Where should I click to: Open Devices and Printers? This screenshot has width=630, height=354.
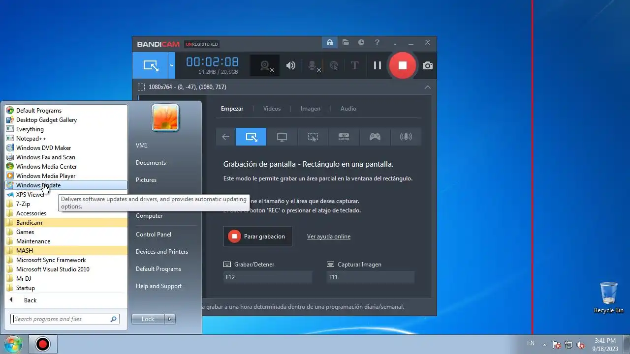point(162,252)
